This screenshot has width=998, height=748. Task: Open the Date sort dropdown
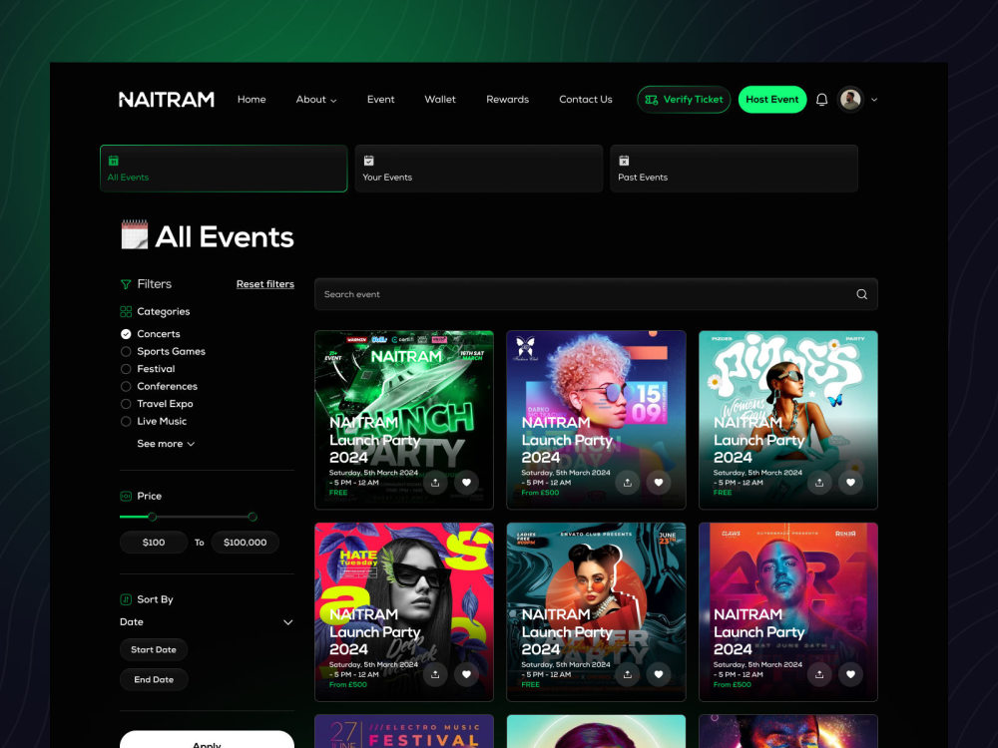[207, 622]
